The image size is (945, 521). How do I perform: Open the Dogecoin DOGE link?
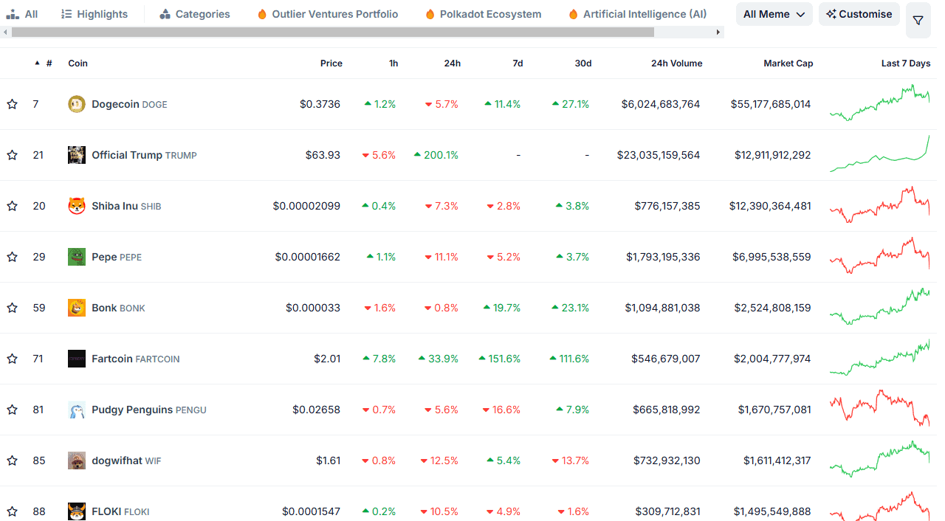pos(129,104)
